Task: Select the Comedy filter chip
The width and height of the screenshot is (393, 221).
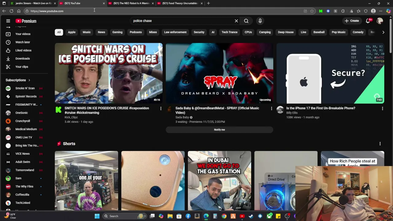Action: pos(358,32)
